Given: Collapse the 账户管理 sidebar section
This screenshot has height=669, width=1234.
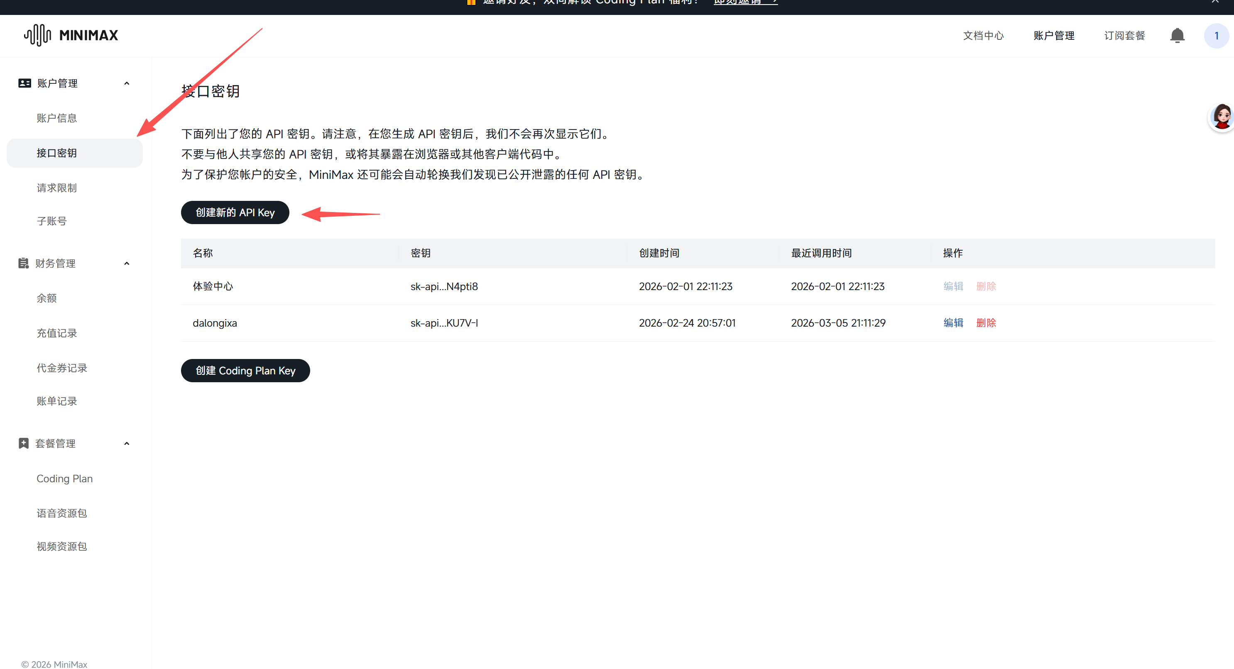Looking at the screenshot, I should pyautogui.click(x=127, y=83).
